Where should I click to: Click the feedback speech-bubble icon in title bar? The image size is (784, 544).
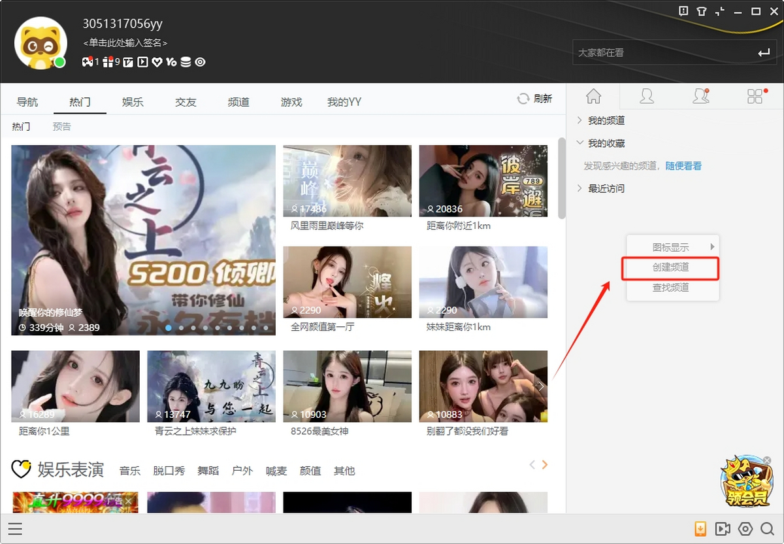[x=683, y=11]
